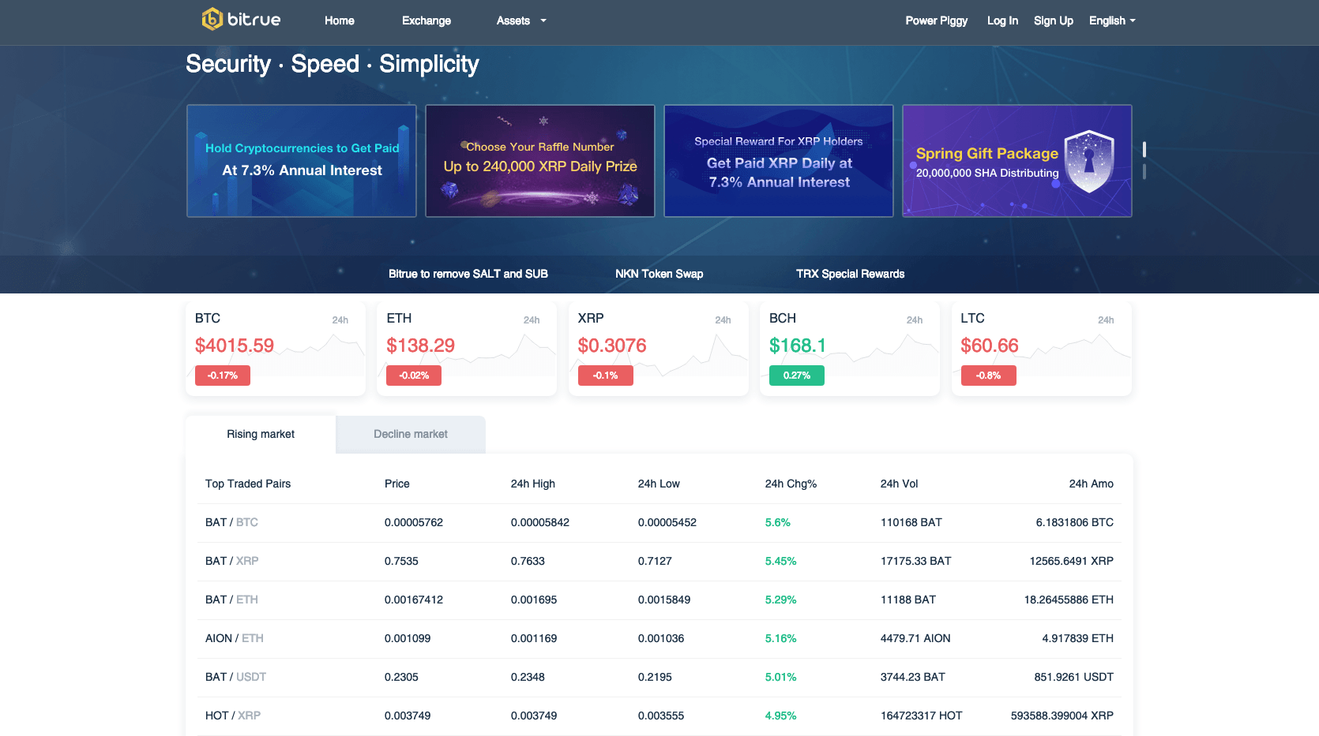Click the ETH price $138.29
The image size is (1319, 736).
tap(421, 346)
